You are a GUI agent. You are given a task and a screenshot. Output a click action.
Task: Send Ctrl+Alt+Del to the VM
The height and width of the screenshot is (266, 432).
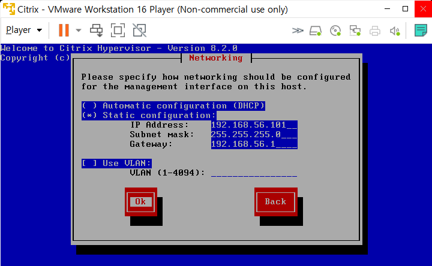point(97,31)
